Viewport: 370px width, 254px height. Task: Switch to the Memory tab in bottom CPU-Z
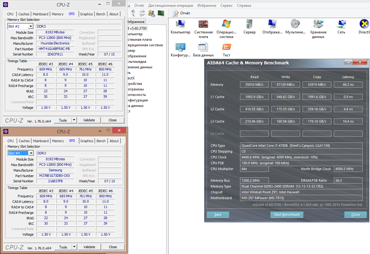pos(58,141)
